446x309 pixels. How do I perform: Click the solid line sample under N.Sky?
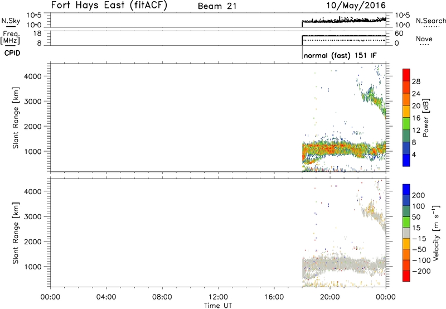click(x=11, y=26)
